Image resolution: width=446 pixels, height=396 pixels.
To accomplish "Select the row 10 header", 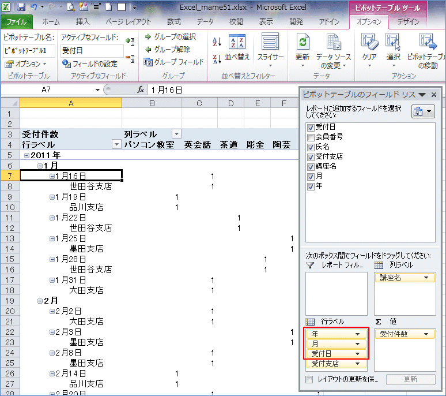I will click(10, 207).
